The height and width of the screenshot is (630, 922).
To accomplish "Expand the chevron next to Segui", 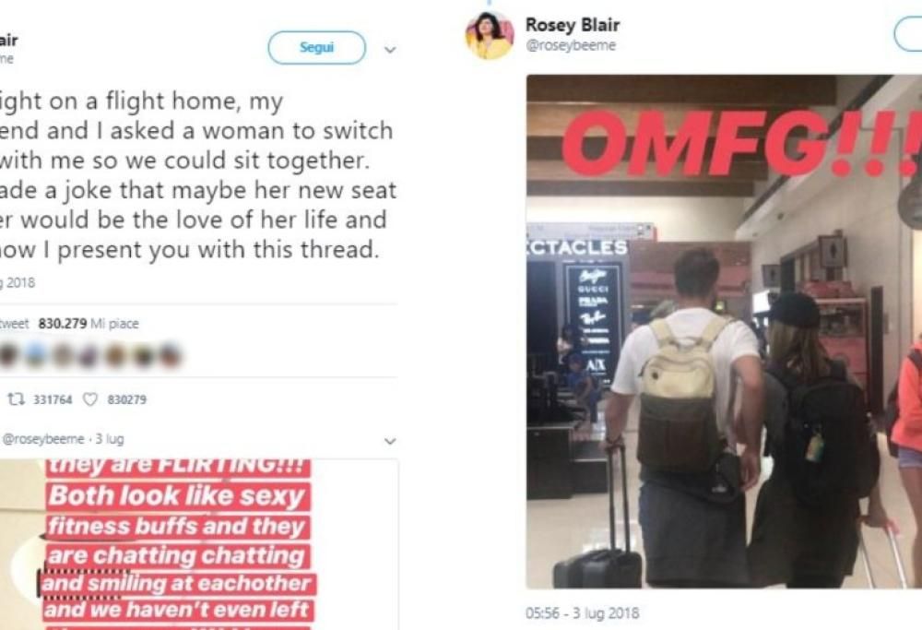I will click(390, 50).
